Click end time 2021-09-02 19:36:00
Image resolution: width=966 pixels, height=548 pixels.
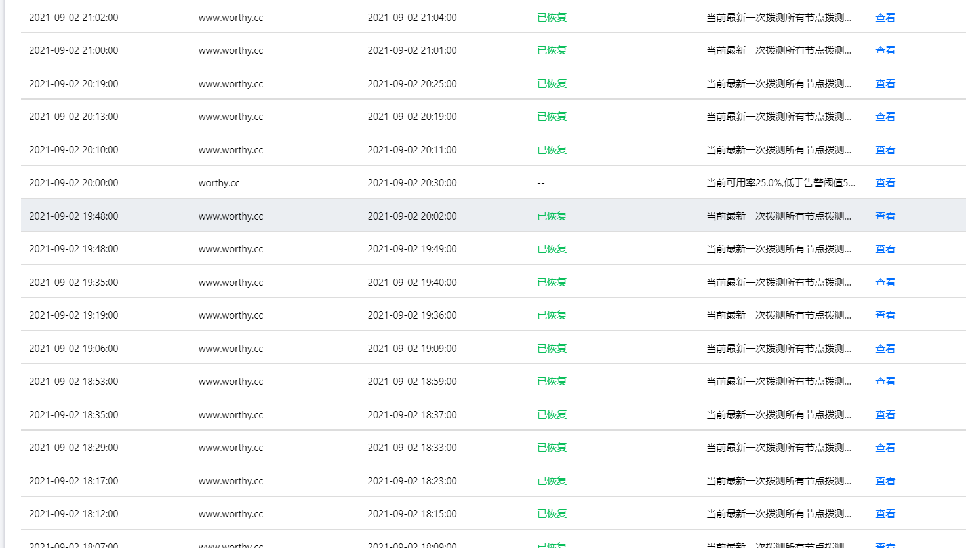412,315
